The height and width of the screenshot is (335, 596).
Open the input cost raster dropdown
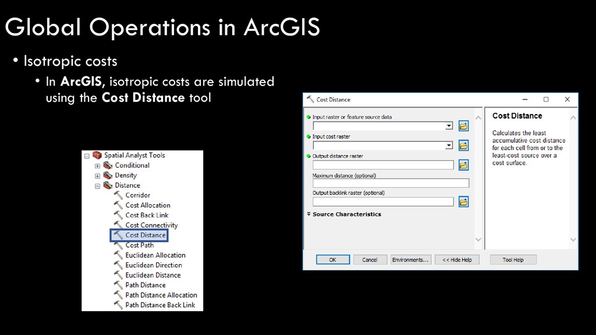449,145
